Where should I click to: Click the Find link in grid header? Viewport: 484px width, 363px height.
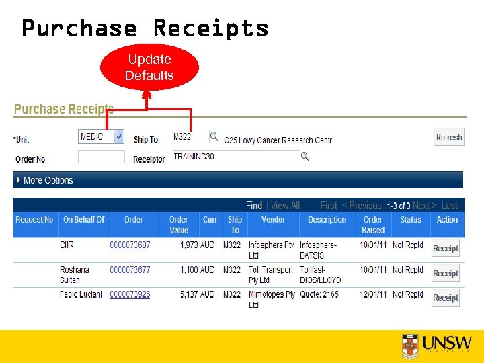[254, 206]
